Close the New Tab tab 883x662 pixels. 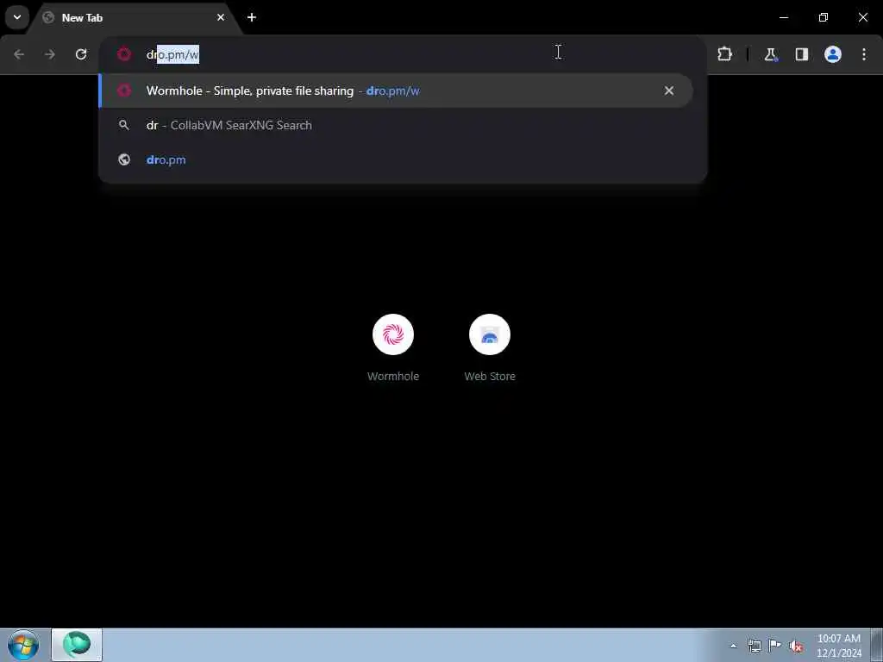221,17
